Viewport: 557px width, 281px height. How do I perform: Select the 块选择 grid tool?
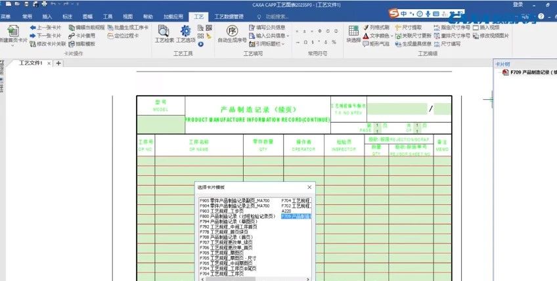click(353, 31)
